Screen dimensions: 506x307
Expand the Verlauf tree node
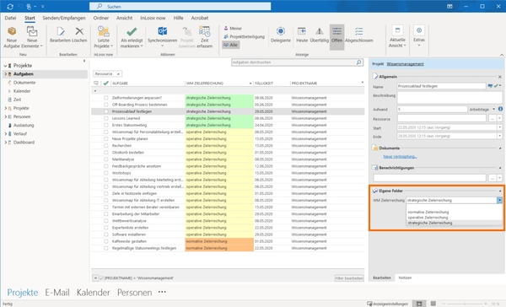6,133
